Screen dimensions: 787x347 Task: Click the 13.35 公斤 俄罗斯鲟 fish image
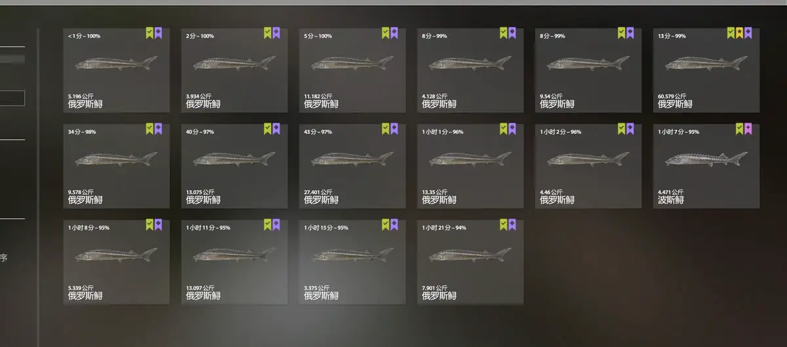(x=470, y=159)
